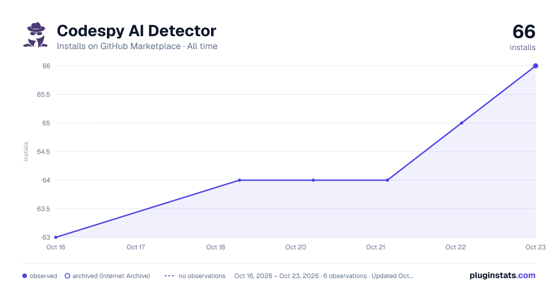The image size is (558, 292).
Task: Click the y-axis value 64
Action: pos(46,180)
